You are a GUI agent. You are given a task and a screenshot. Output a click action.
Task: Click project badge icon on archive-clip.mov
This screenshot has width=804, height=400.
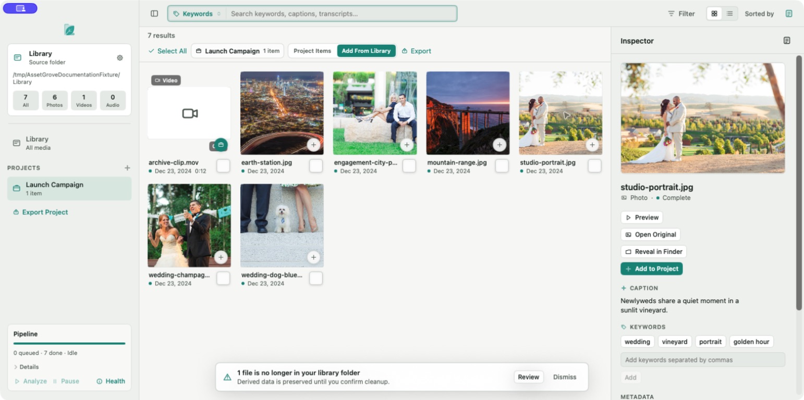pos(221,144)
